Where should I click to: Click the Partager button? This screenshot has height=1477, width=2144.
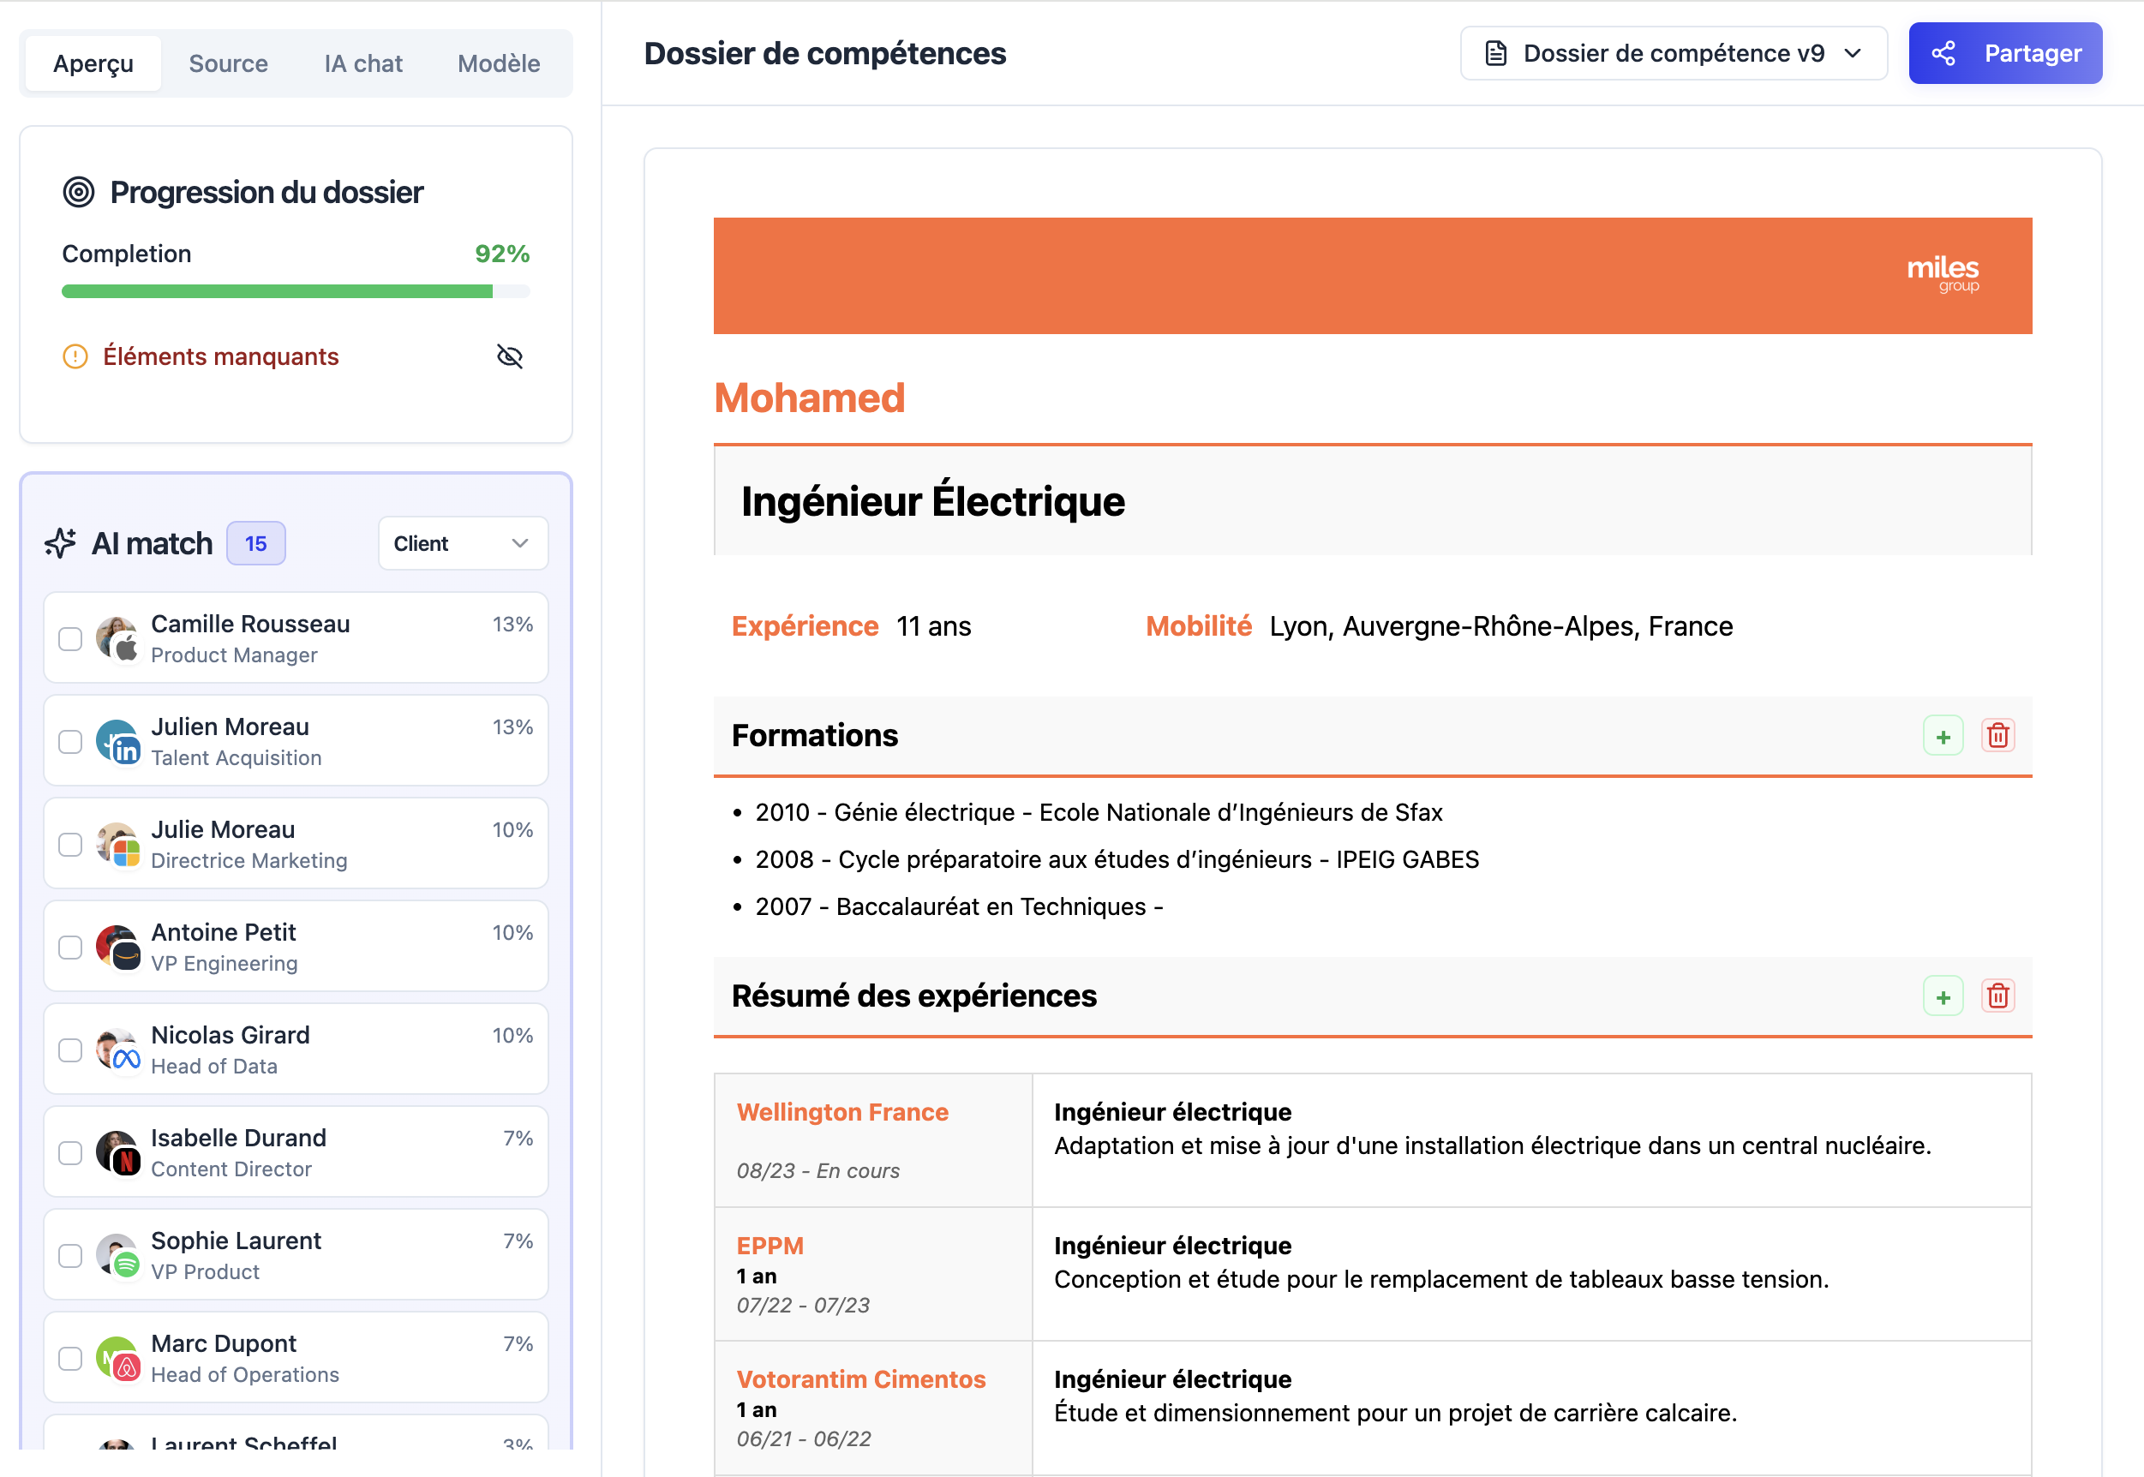pyautogui.click(x=2004, y=54)
